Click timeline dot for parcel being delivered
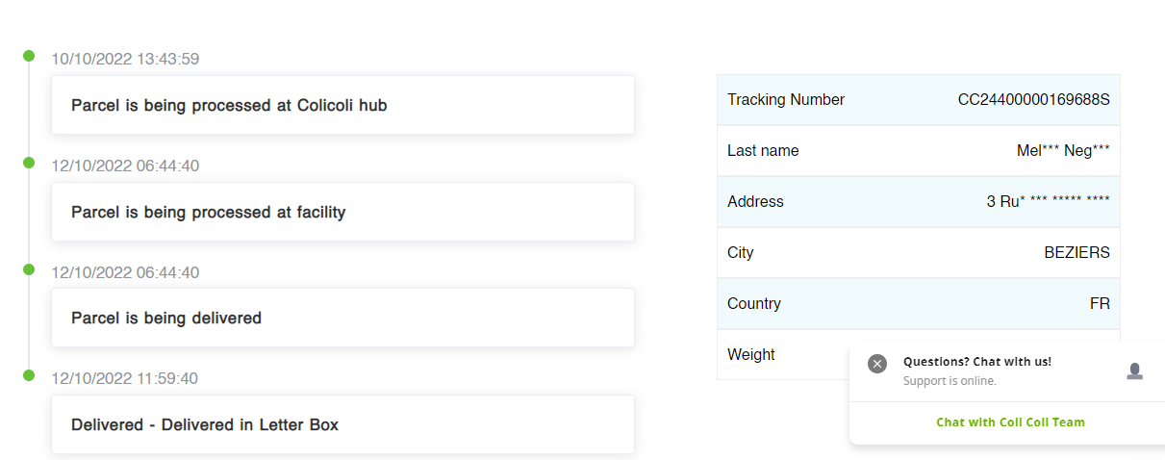This screenshot has height=460, width=1165. [x=29, y=269]
